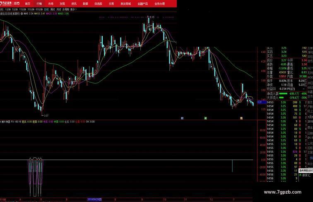Click the 股本 8.20亿 value
The height and width of the screenshot is (202, 313).
tap(303, 81)
